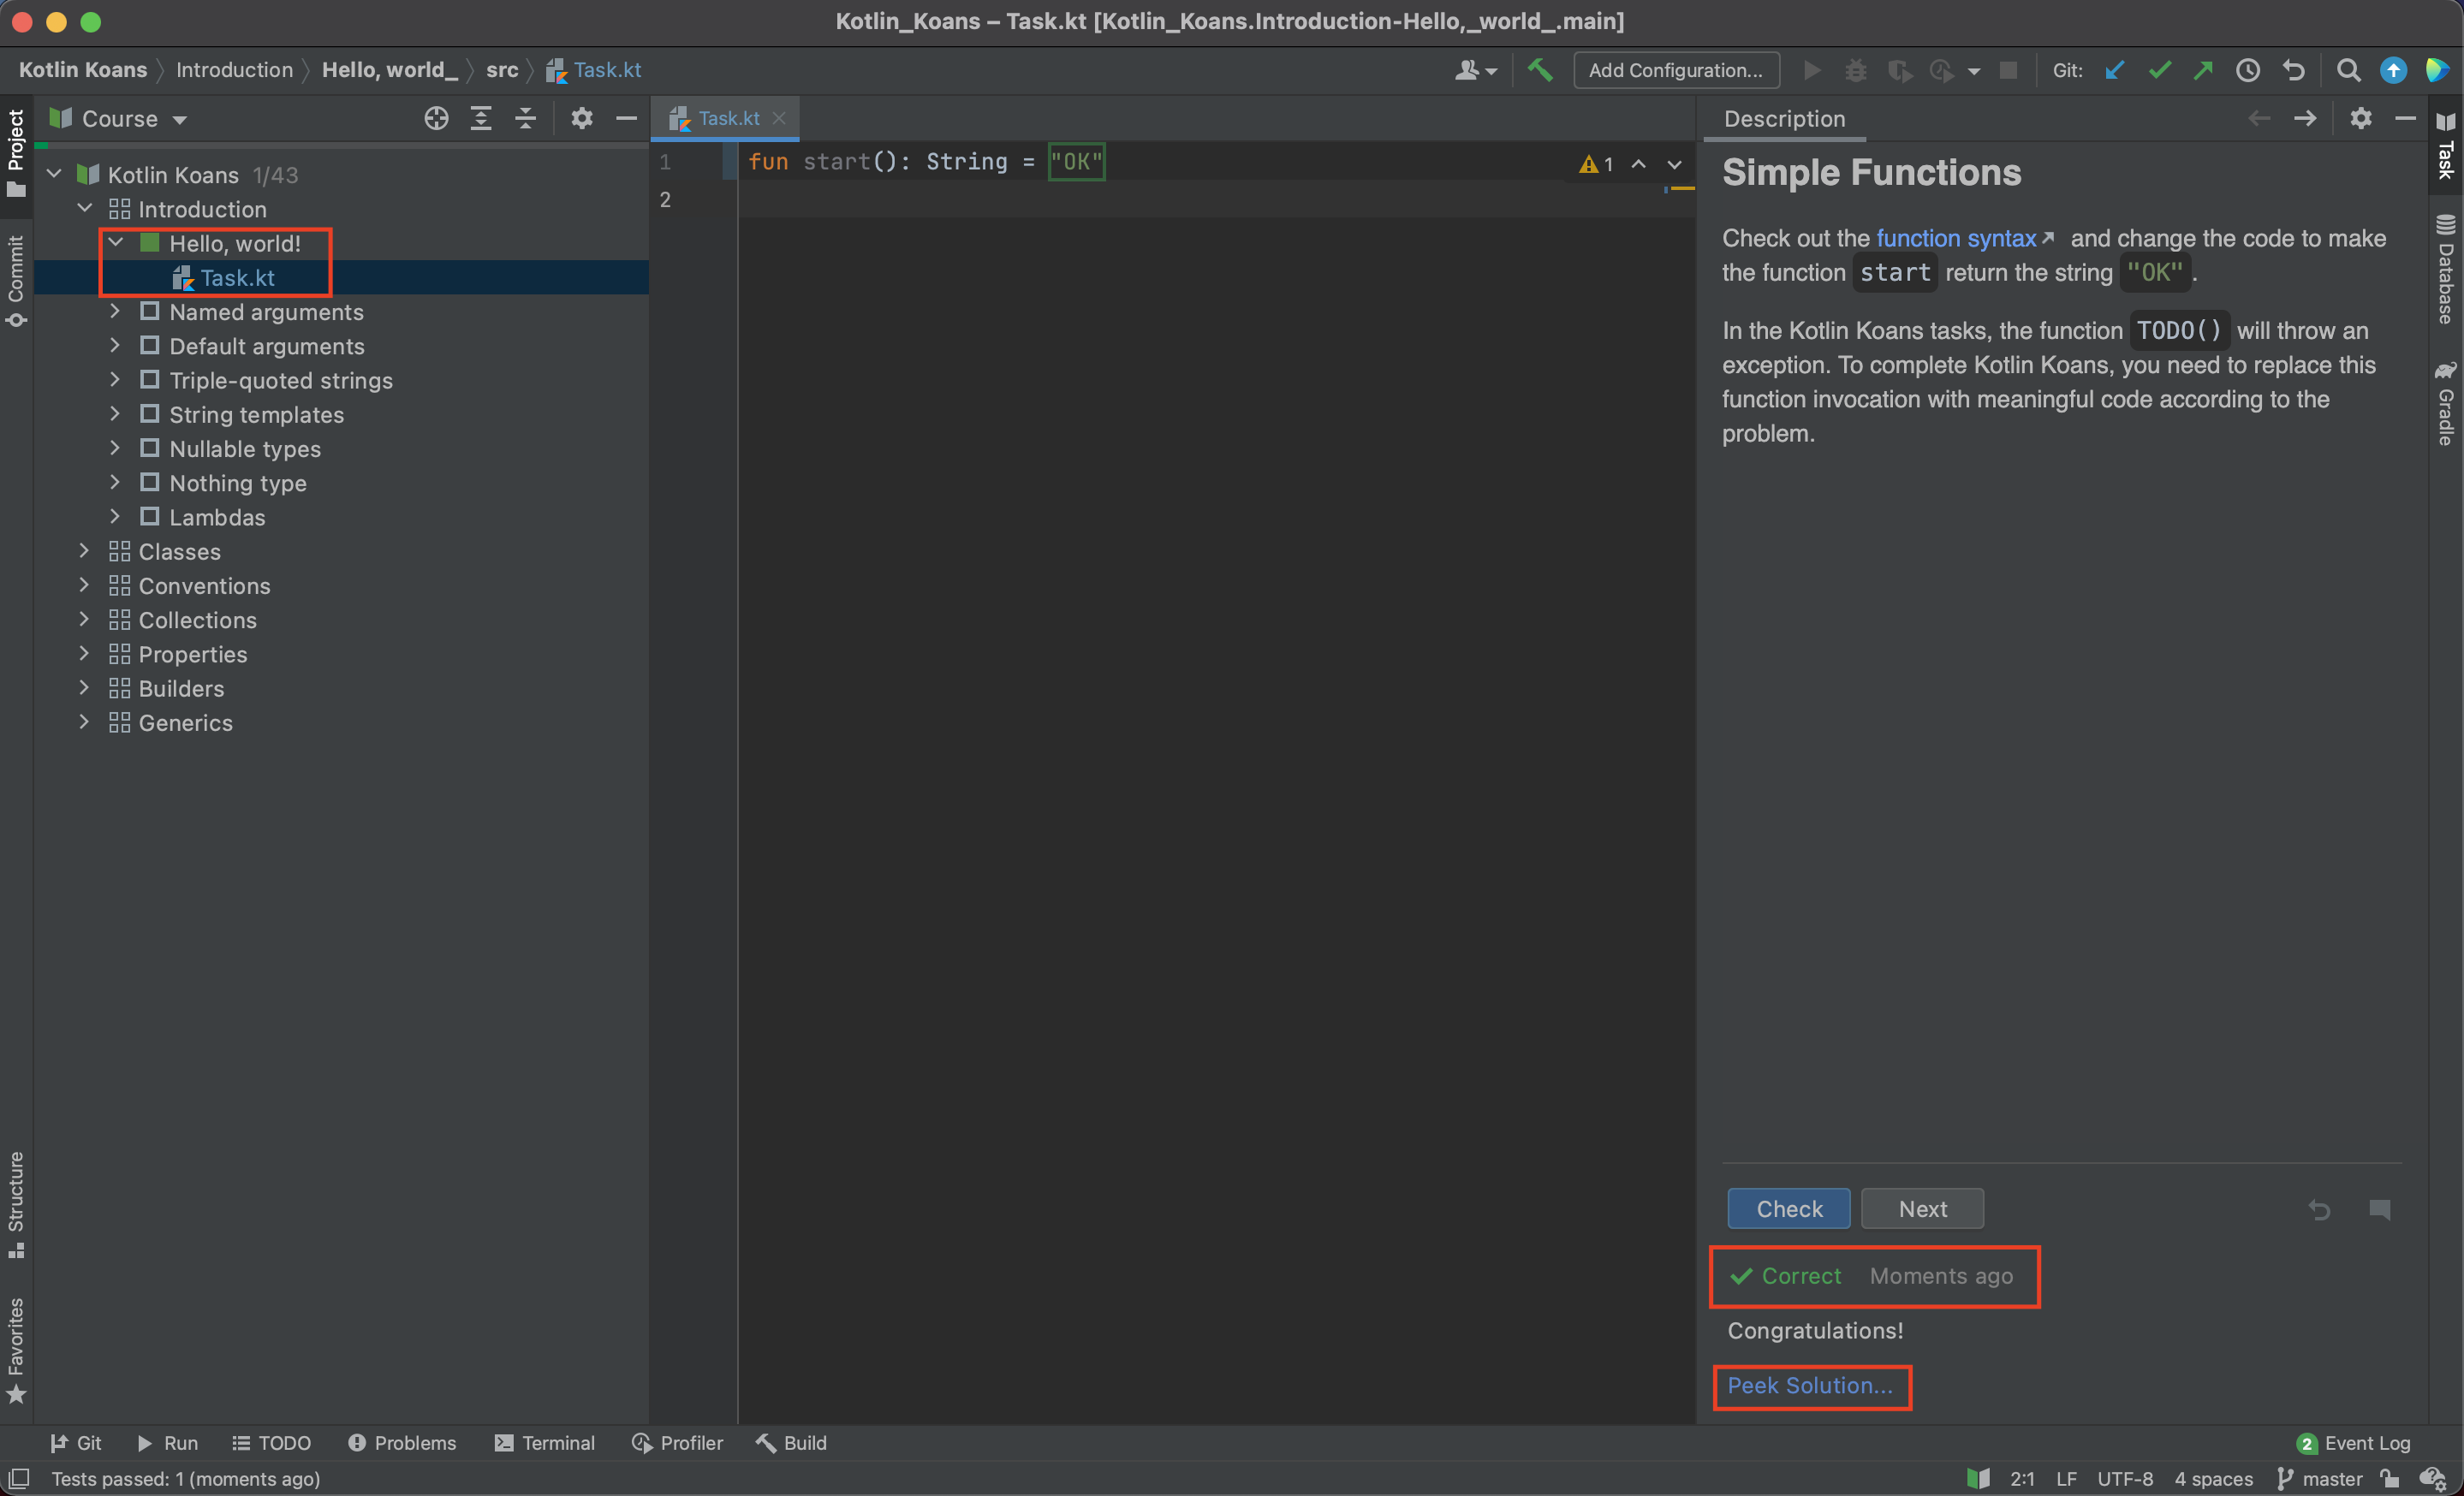Click the green Hello, world! status box
This screenshot has width=2464, height=1496.
tap(150, 243)
